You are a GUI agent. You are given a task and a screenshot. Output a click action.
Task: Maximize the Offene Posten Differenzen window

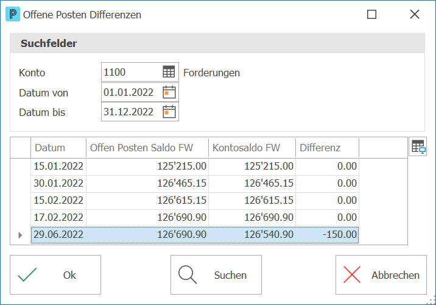(x=372, y=14)
